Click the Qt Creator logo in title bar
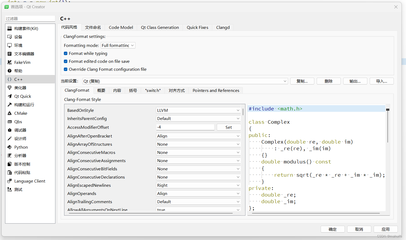 coord(7,7)
